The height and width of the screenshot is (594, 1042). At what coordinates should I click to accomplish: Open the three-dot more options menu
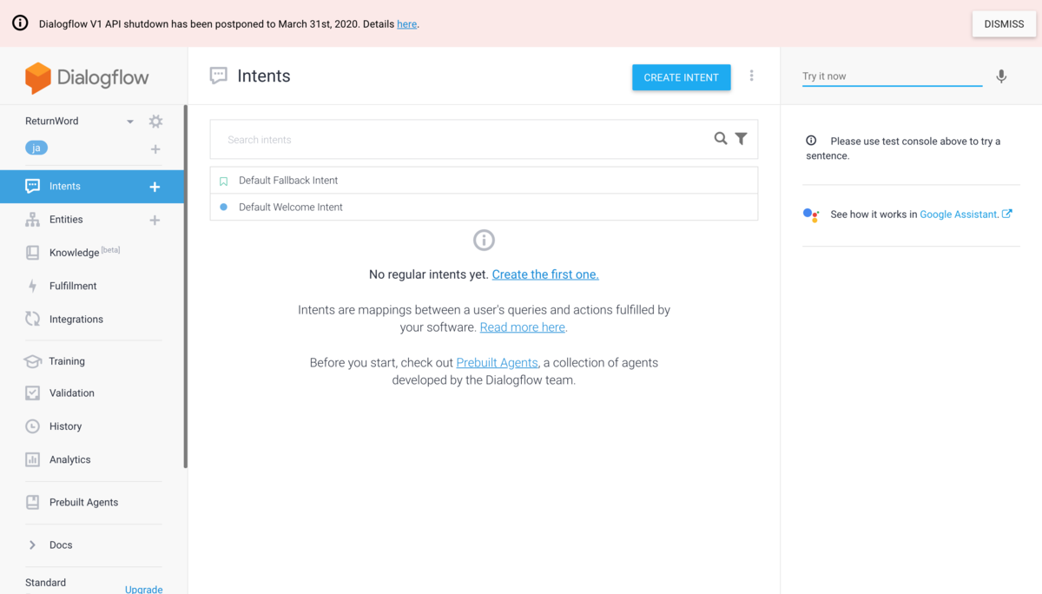(752, 76)
